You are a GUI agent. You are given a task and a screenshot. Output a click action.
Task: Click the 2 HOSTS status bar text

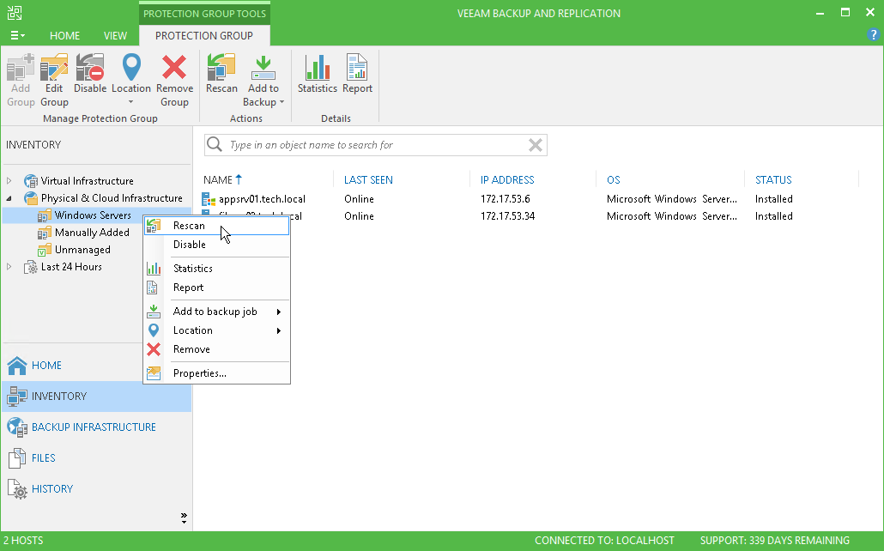(23, 541)
